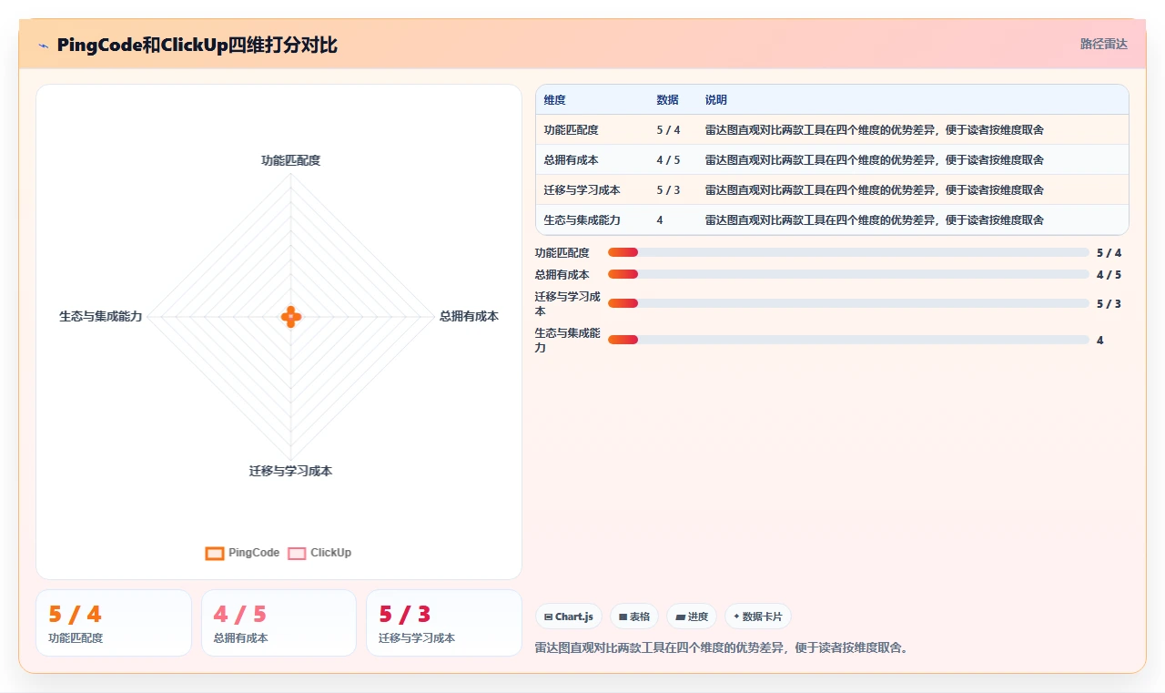Screen dimensions: 1165x693
Task: Click the PingCode和ClickUp四维打分对比 title
Action: [x=197, y=45]
